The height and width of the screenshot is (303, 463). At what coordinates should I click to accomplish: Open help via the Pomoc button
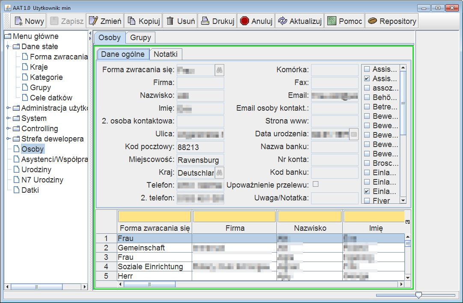tap(344, 21)
